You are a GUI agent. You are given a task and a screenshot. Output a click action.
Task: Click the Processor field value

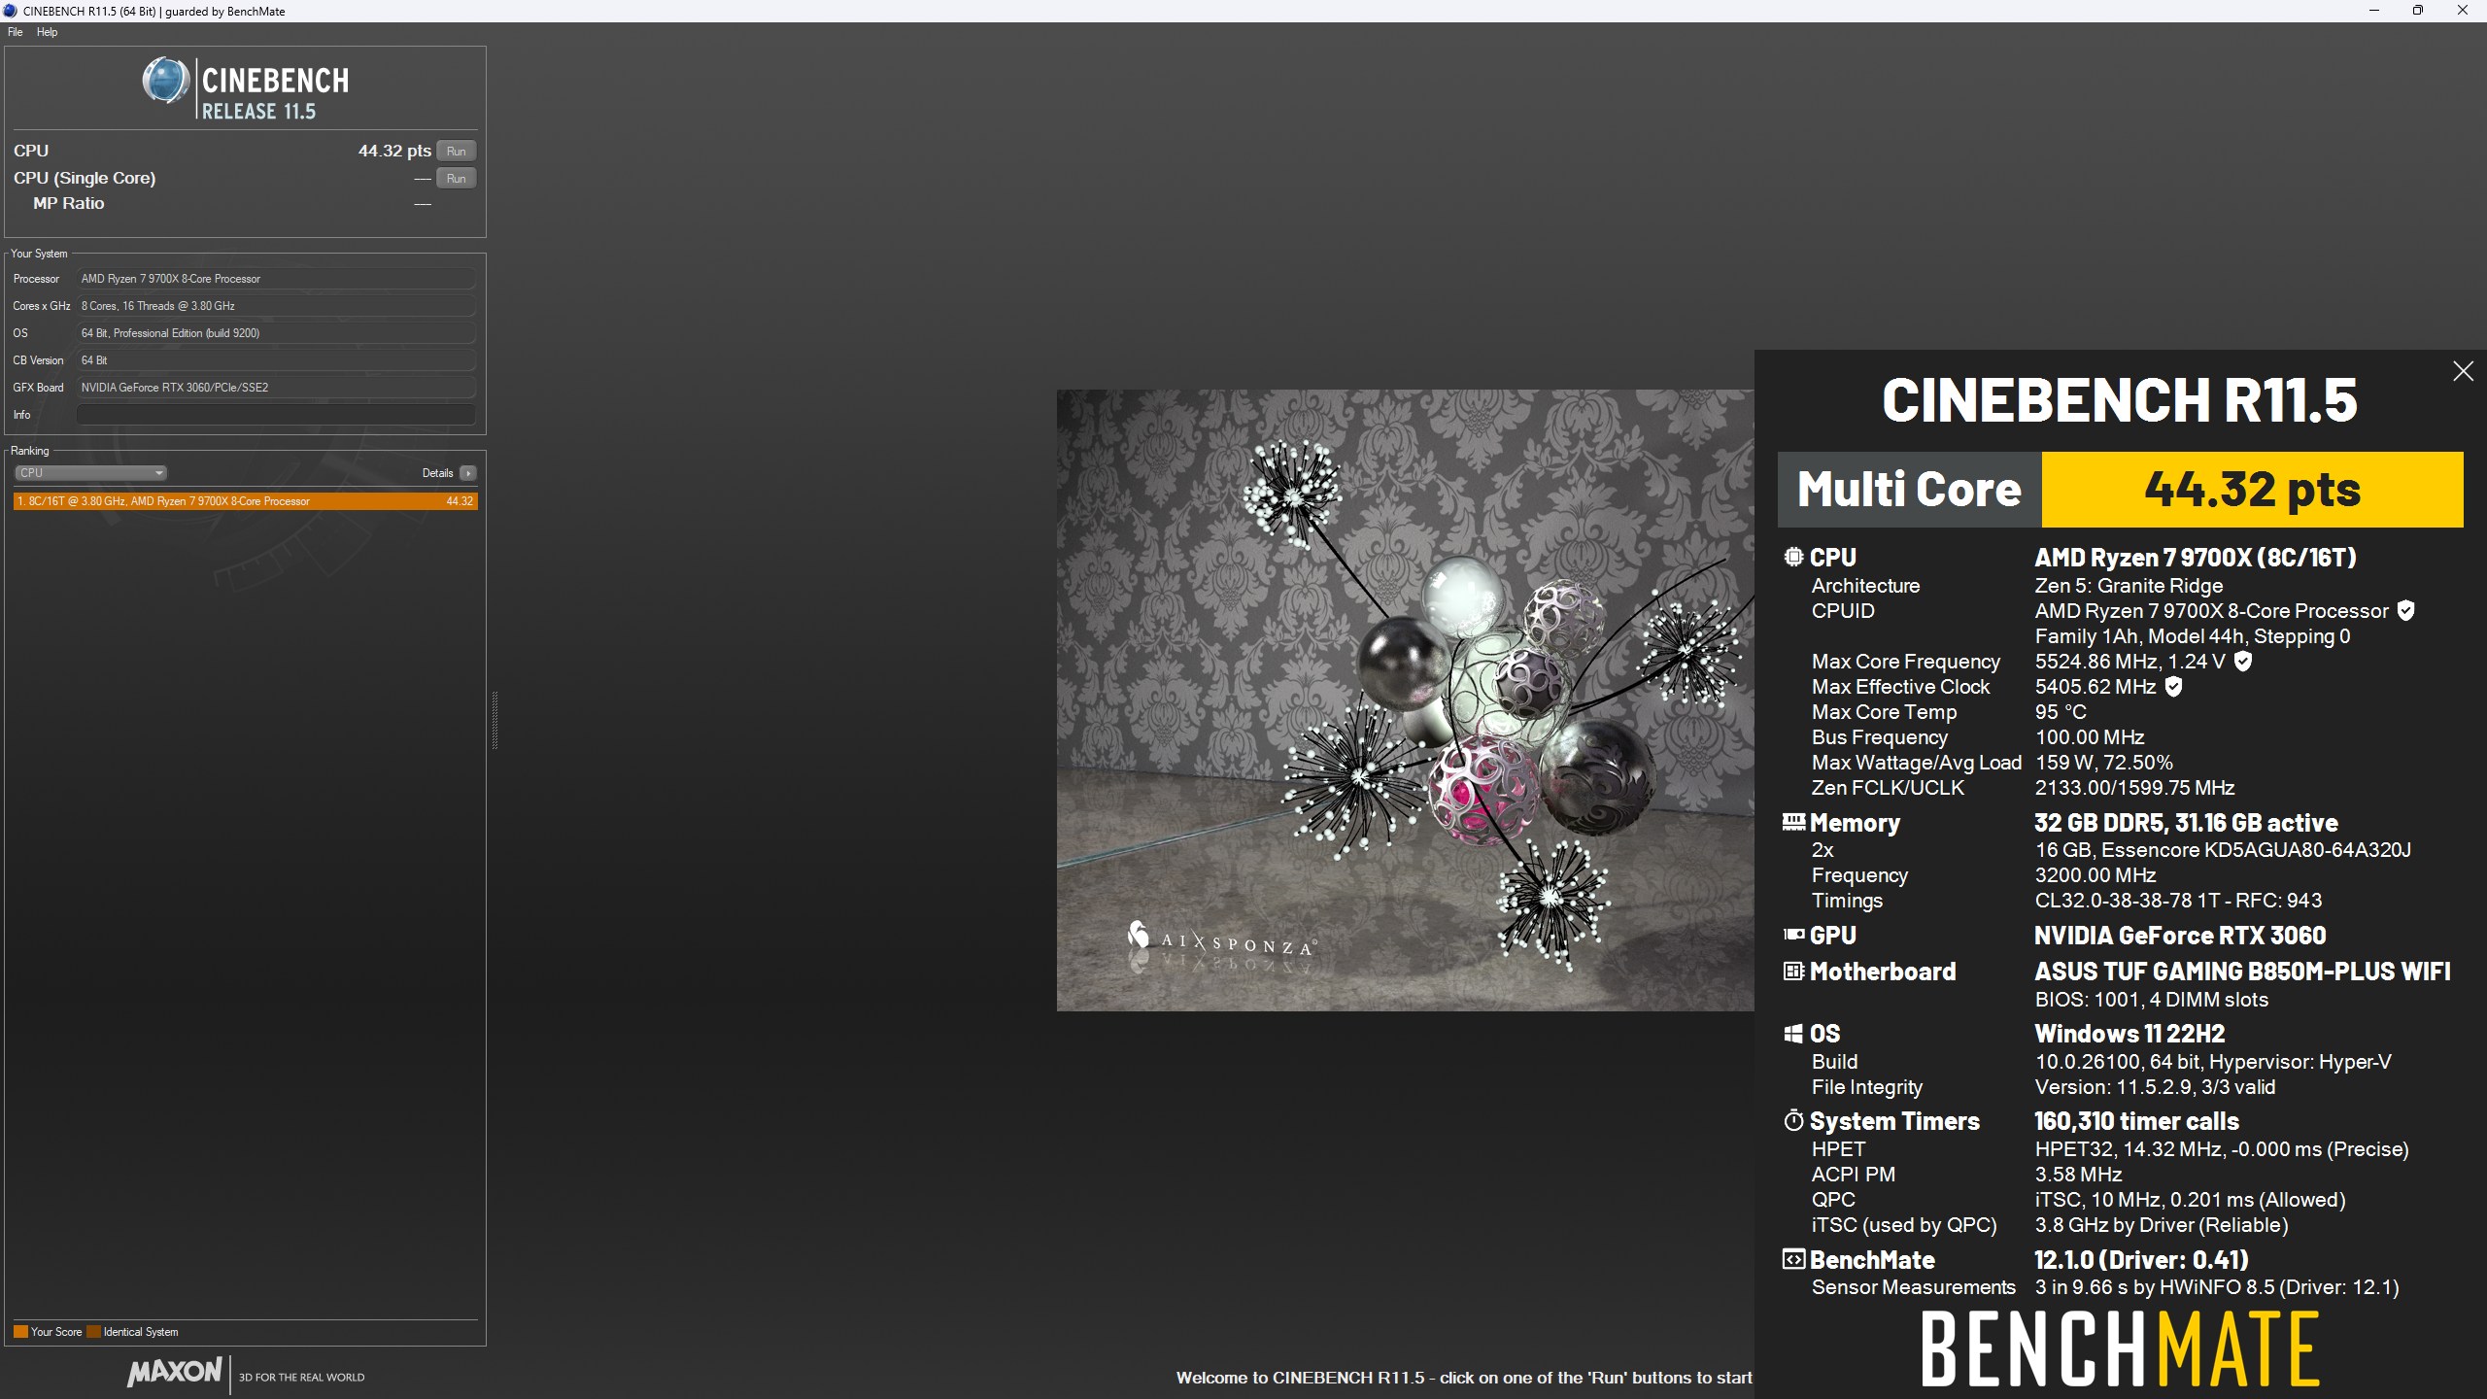(x=276, y=279)
